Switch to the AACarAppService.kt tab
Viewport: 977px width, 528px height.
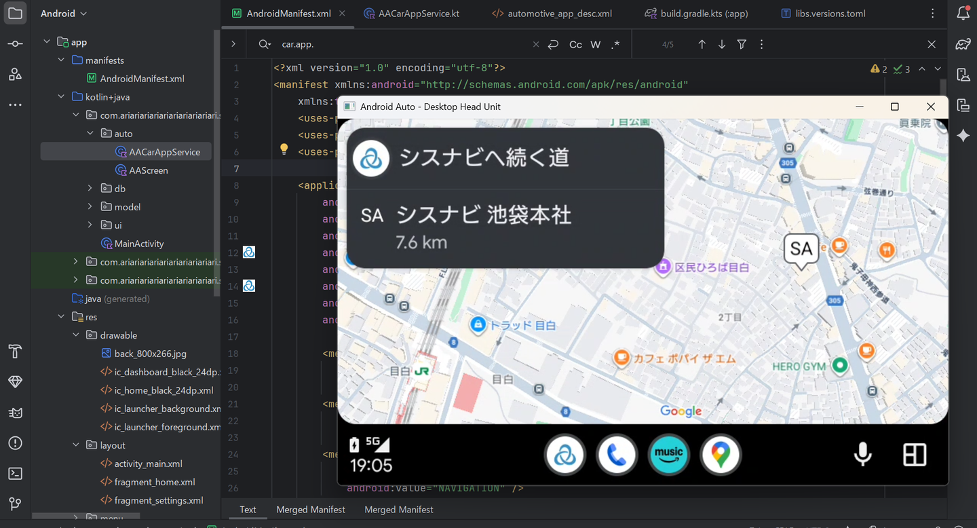click(419, 14)
